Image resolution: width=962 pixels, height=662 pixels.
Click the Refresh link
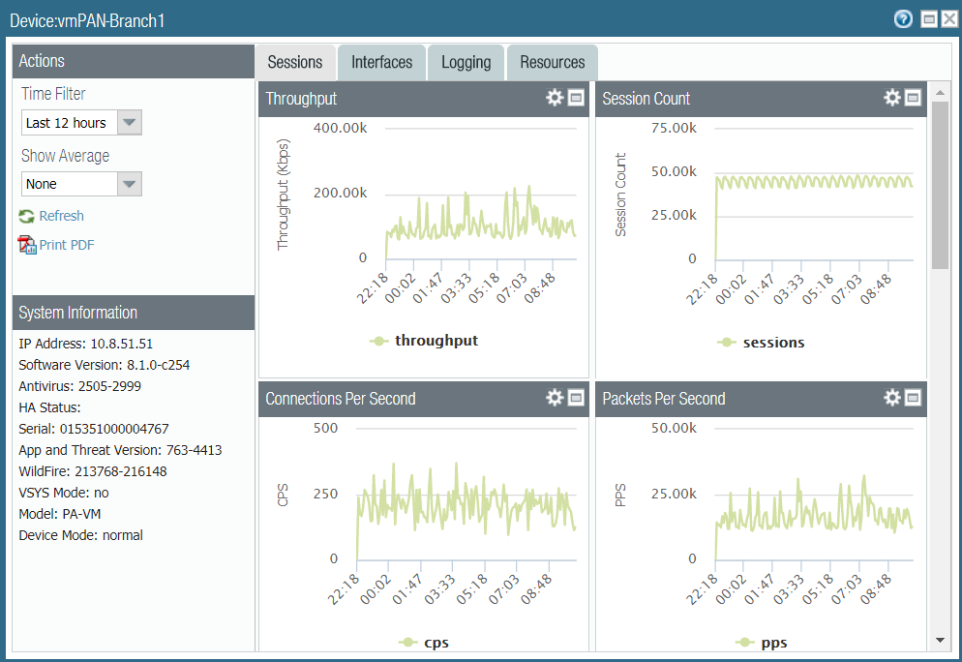pyautogui.click(x=61, y=216)
